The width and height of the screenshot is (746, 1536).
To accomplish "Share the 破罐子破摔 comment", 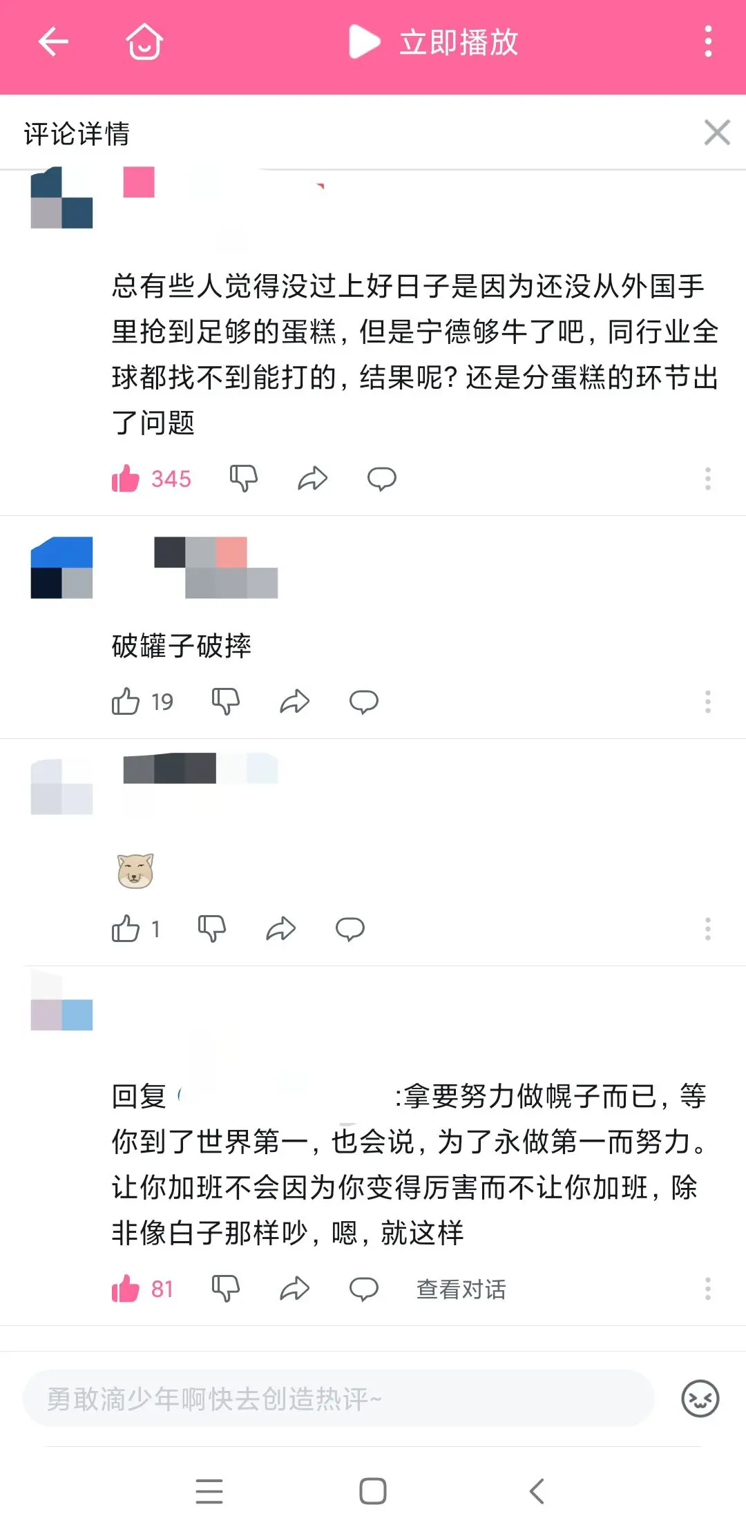I will point(295,702).
